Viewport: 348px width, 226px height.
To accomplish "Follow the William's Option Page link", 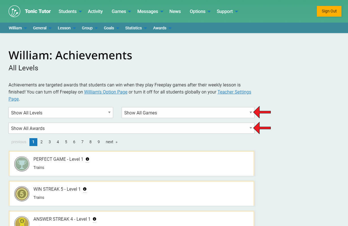I will click(x=106, y=92).
